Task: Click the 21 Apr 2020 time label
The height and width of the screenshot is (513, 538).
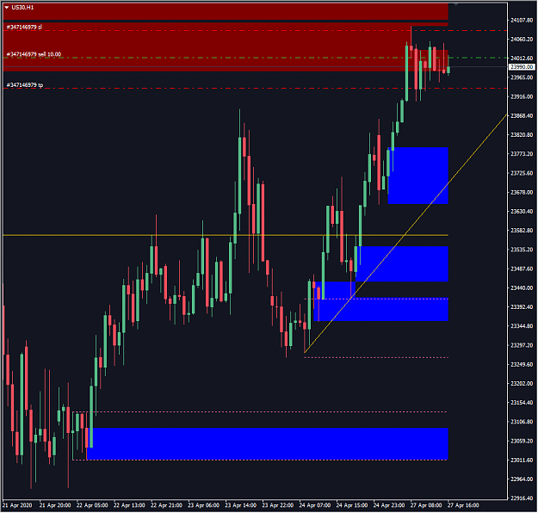Action: click(17, 506)
